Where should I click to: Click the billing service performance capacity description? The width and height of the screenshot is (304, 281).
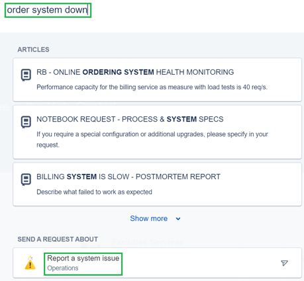(x=152, y=87)
